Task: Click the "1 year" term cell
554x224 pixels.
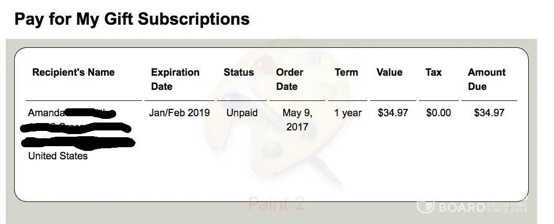Action: coord(348,113)
